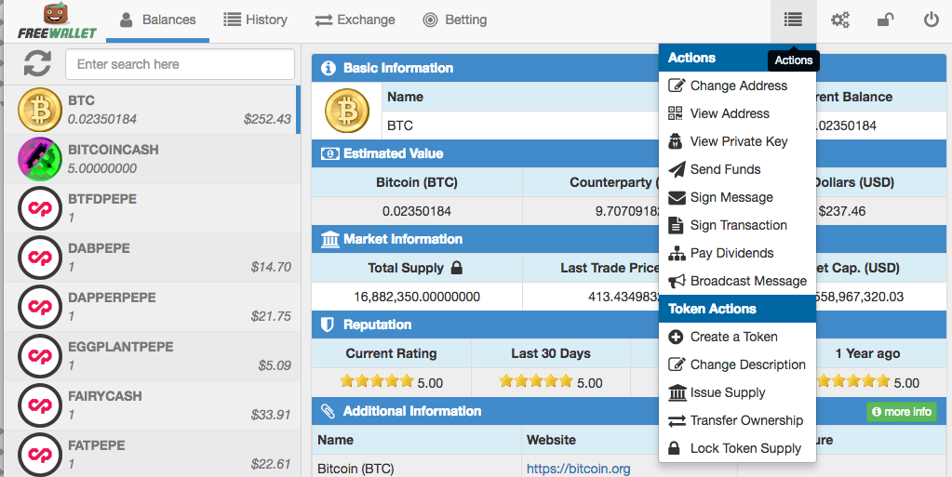Select the DAPPERPEPE $21.75 row
Screen dimensions: 952x477
click(153, 307)
